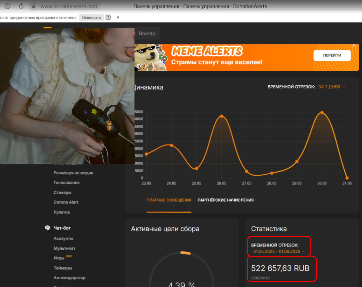The width and height of the screenshot is (362, 287).
Task: Close the Meme Alerts banner
Action: 354,46
